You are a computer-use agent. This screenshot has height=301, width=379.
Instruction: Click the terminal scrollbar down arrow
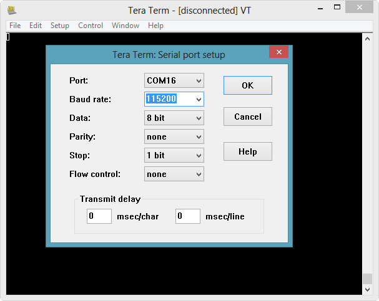point(367,289)
